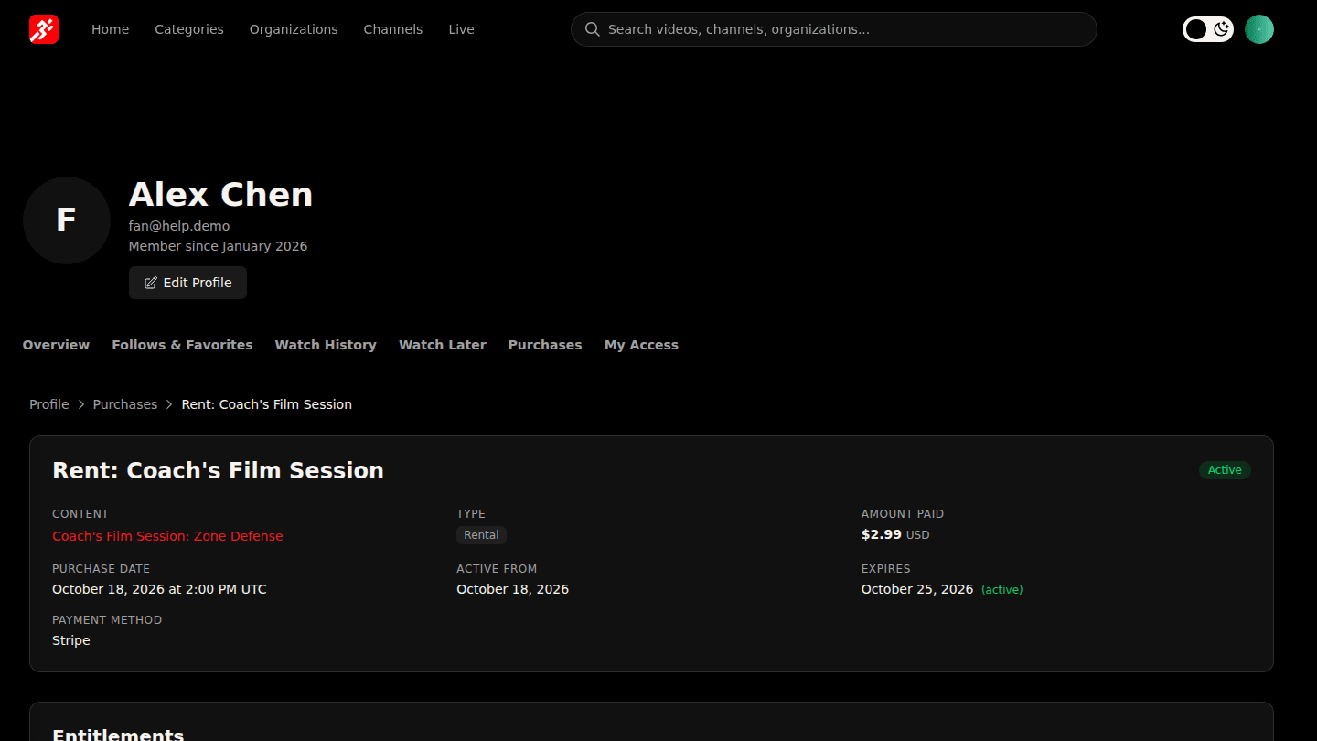This screenshot has height=741, width=1317.
Task: Click the green Active status badge
Action: pyautogui.click(x=1225, y=470)
